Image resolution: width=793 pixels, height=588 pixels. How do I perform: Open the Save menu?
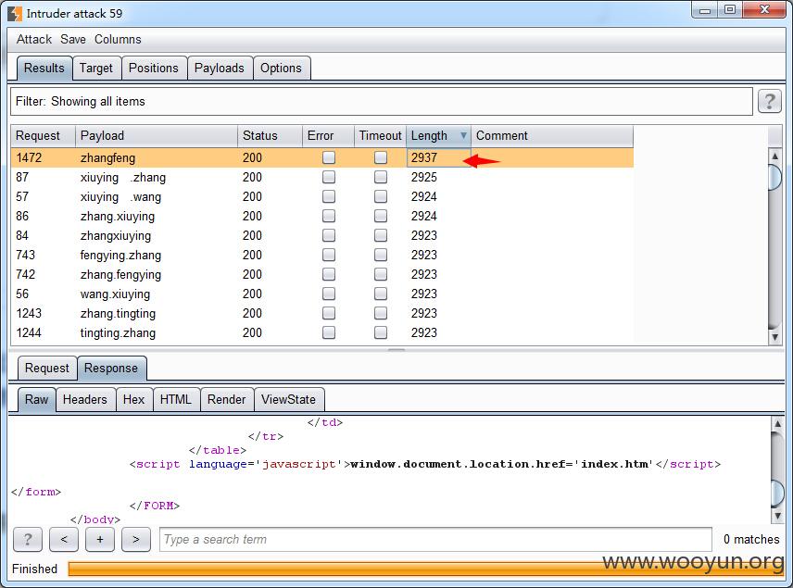pos(73,40)
